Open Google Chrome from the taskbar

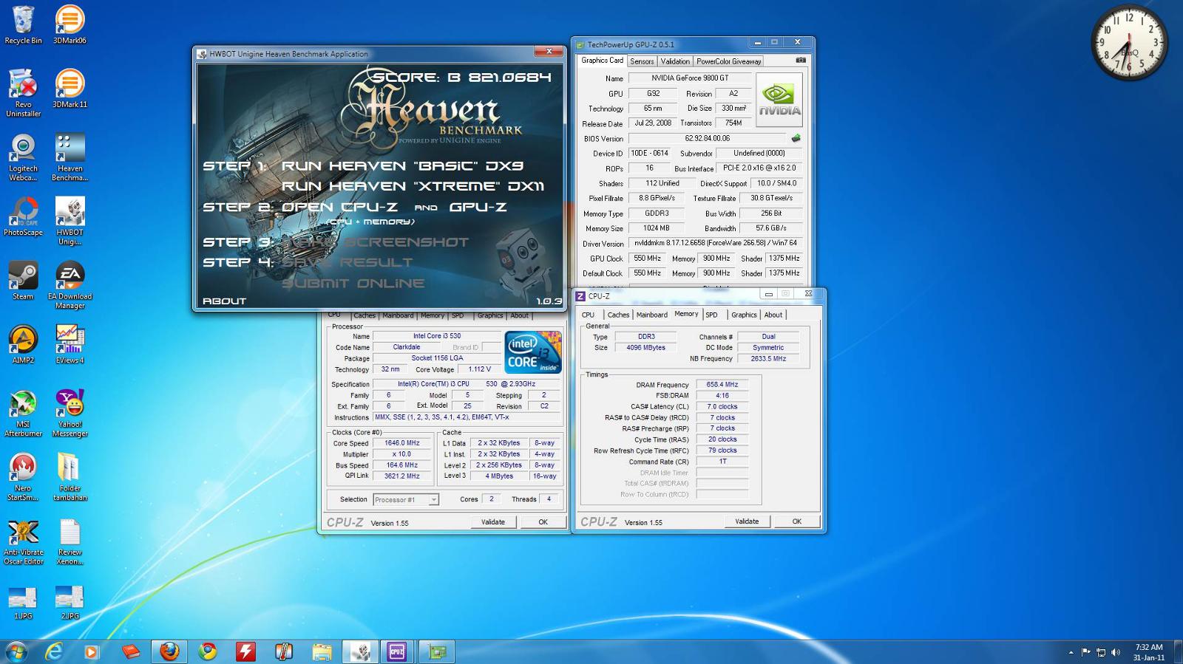[208, 651]
